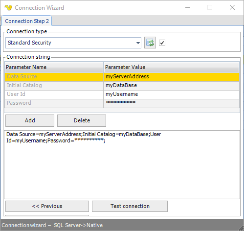Edit the myUsername value cell
The width and height of the screenshot is (244, 231).
click(172, 94)
